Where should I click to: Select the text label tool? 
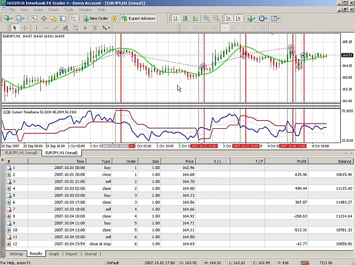click(x=95, y=28)
